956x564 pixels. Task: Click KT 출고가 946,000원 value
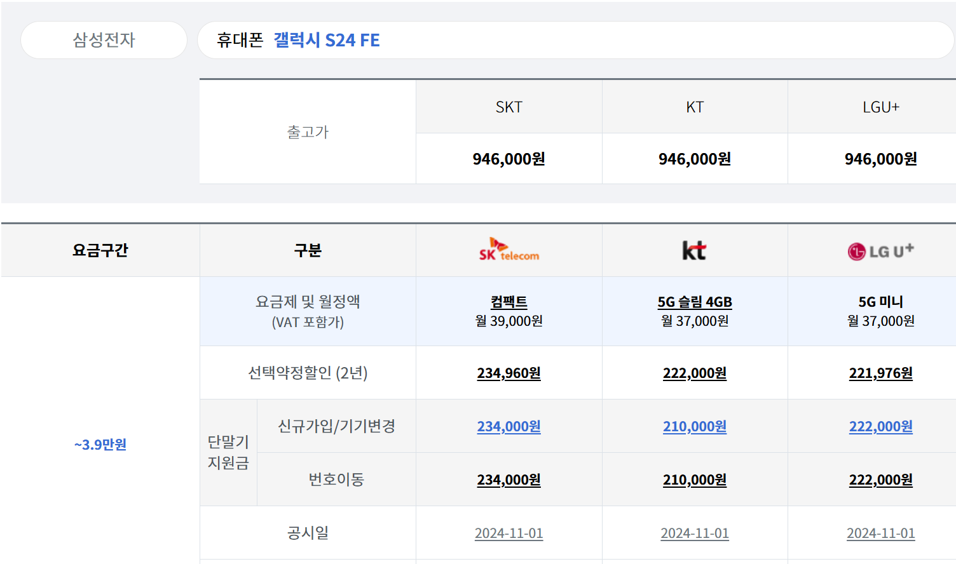[695, 159]
